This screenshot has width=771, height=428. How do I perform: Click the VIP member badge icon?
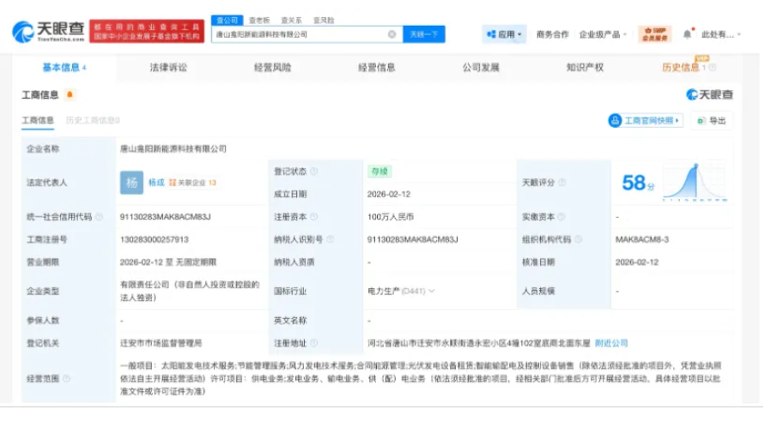pyautogui.click(x=654, y=34)
